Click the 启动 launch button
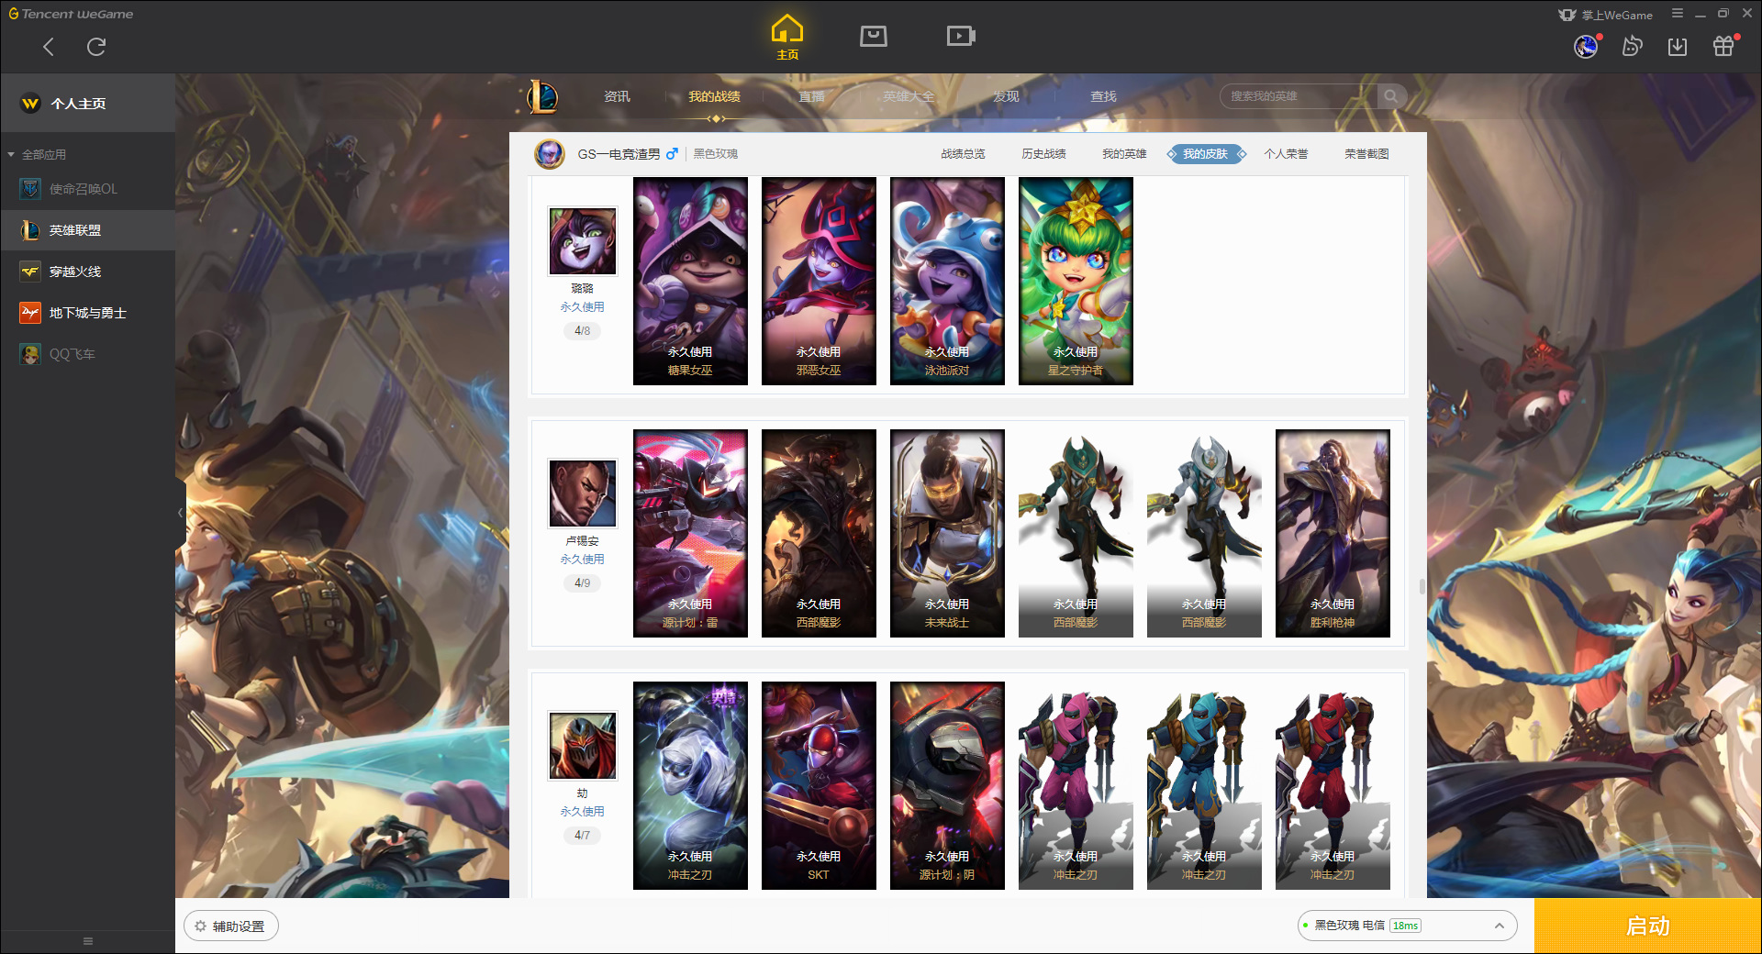The image size is (1762, 954). pos(1647,926)
